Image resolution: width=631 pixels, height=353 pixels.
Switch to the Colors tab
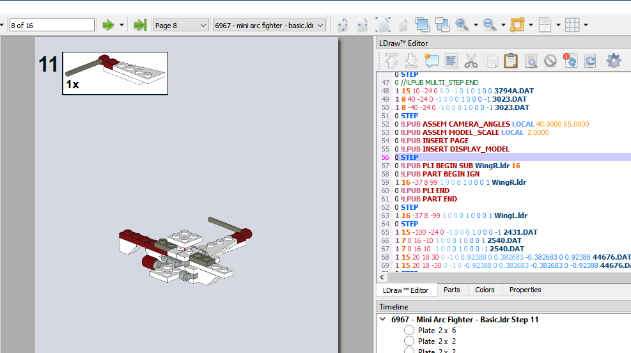click(x=485, y=290)
